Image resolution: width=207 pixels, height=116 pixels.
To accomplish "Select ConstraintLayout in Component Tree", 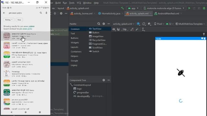I will click(81, 85).
